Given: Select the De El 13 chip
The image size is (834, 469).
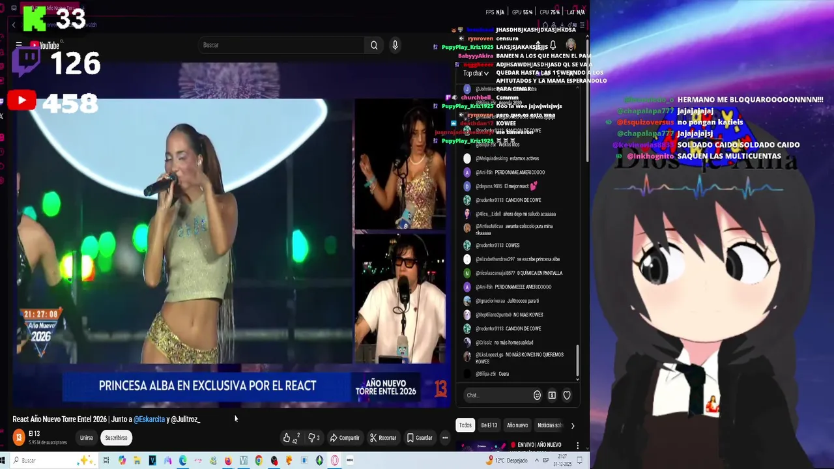Looking at the screenshot, I should click(489, 425).
